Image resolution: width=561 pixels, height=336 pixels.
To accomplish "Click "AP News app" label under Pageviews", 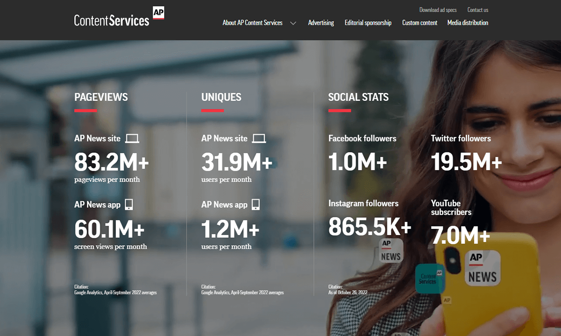I will (97, 205).
